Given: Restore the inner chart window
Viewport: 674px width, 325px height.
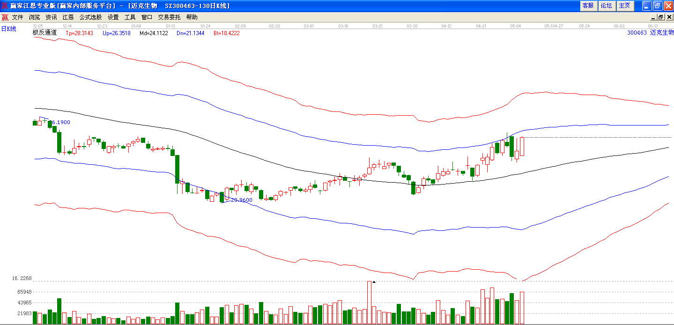Looking at the screenshot, I should click(x=662, y=17).
